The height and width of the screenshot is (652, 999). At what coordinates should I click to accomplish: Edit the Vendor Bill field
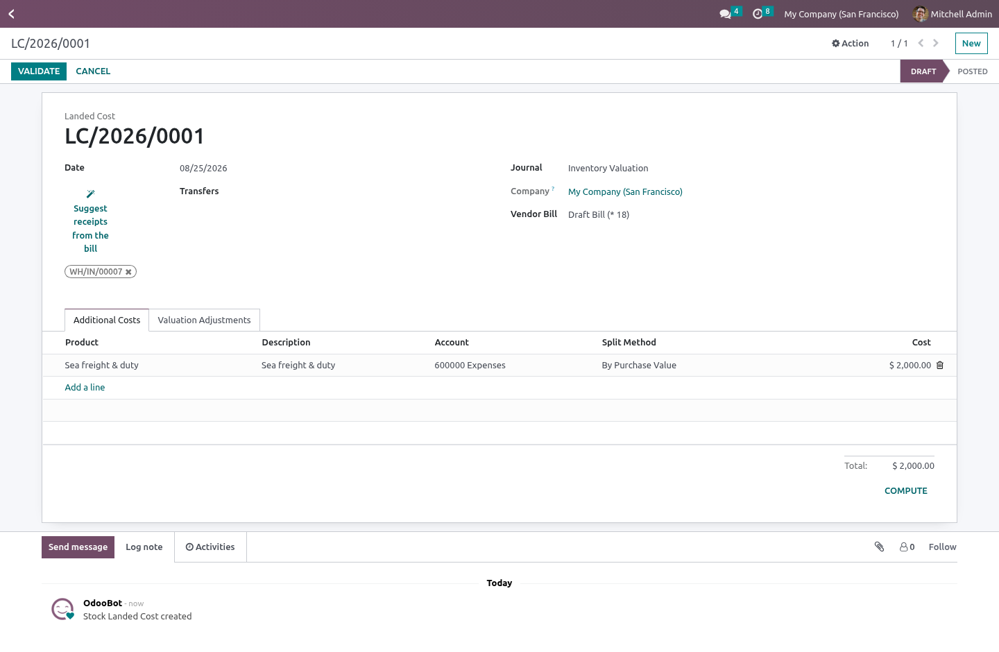pyautogui.click(x=599, y=214)
